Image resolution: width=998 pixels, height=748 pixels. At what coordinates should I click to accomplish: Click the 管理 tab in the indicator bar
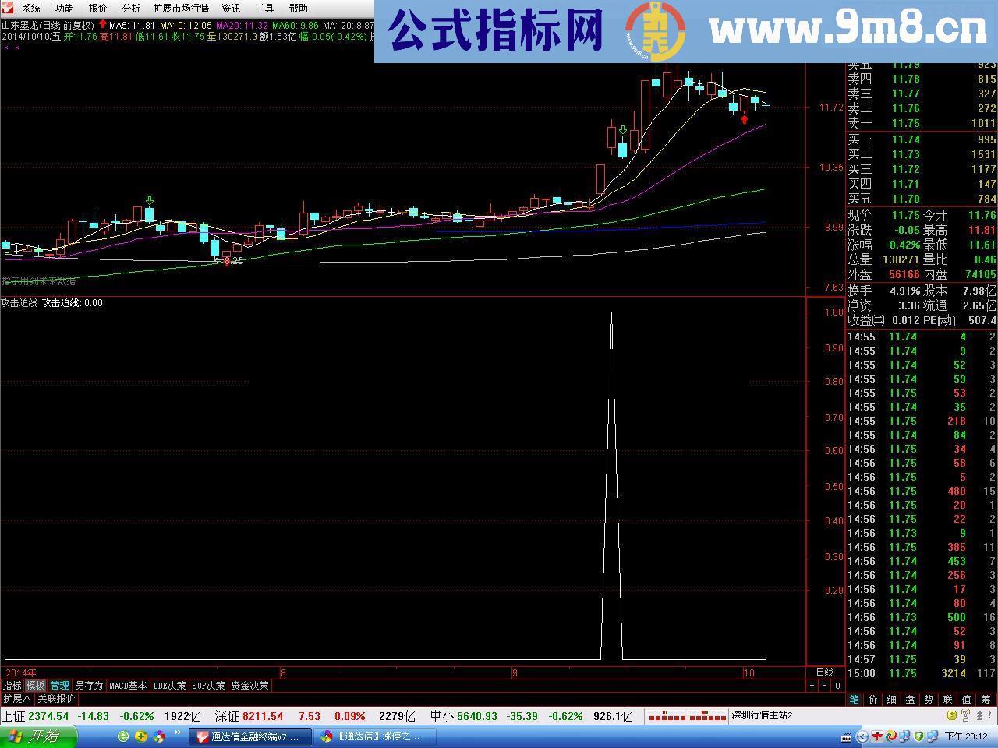click(x=60, y=686)
